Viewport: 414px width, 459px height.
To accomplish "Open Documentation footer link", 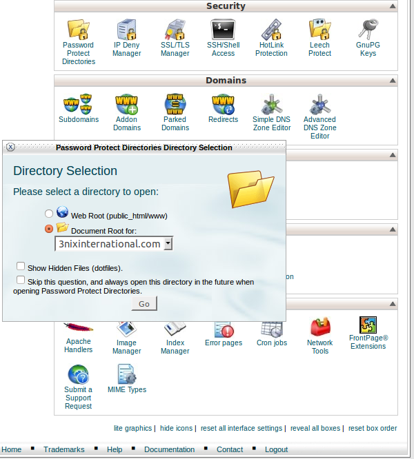I will (x=169, y=449).
